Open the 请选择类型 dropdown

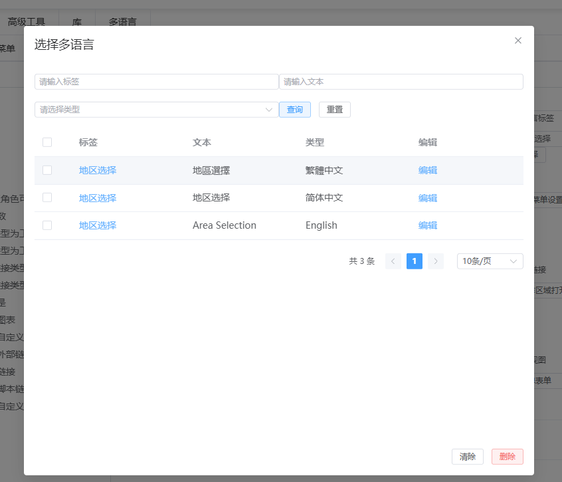157,110
